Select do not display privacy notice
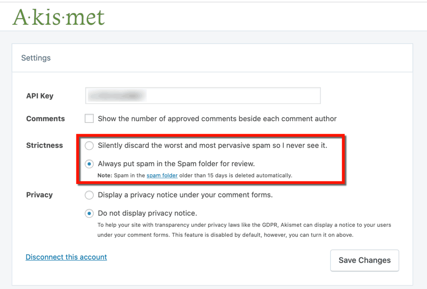The width and height of the screenshot is (427, 289). coord(89,213)
